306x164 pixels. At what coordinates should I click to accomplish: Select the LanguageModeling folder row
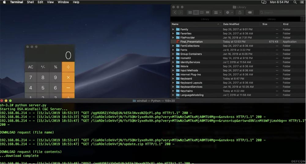tap(238, 95)
